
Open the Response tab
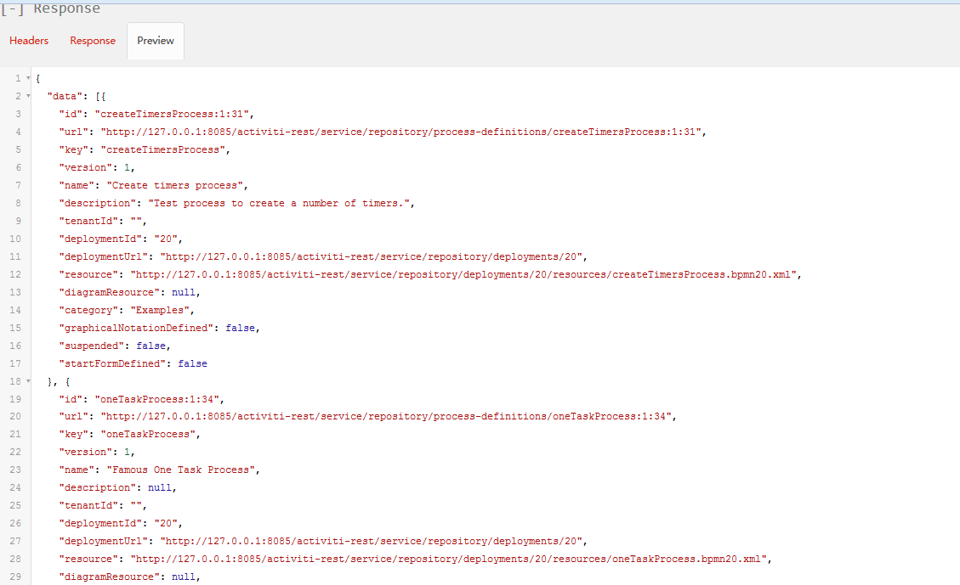(93, 41)
